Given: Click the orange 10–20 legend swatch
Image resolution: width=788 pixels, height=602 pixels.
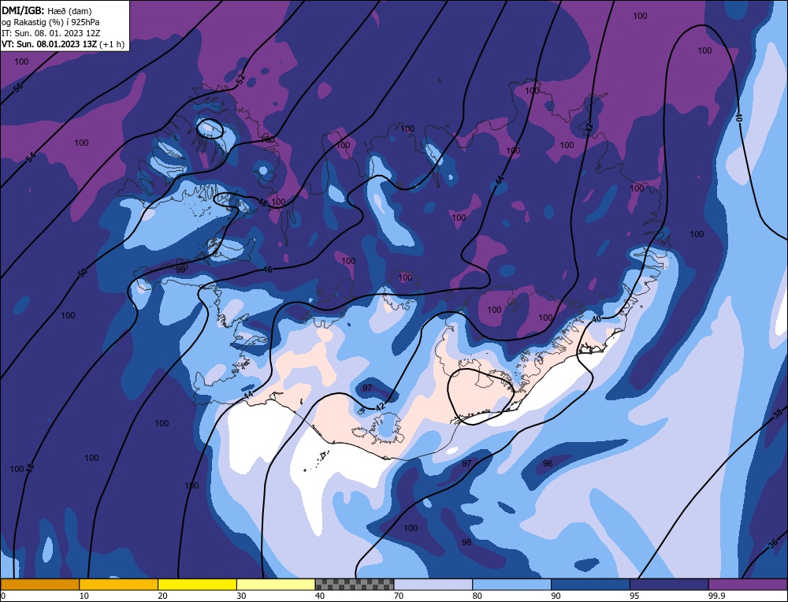Looking at the screenshot, I should (118, 584).
